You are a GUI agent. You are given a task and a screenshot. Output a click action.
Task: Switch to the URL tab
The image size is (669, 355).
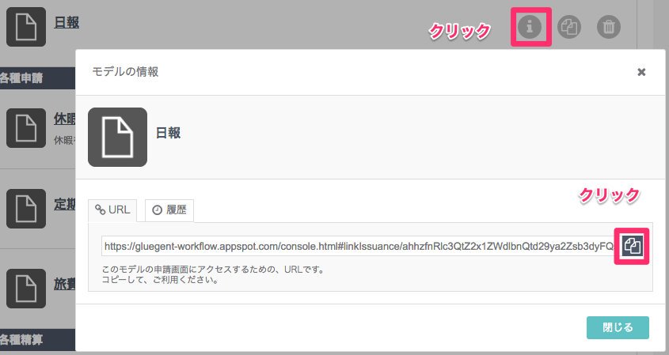click(112, 210)
